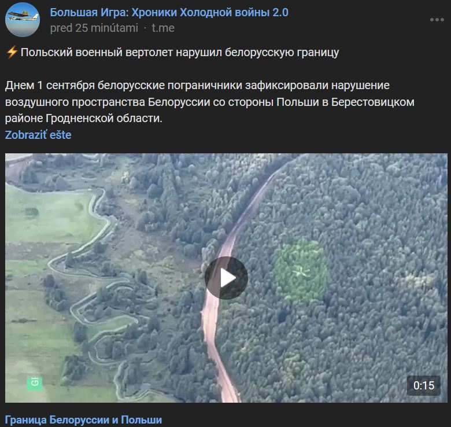Click the text 'районе Гродненской области'
The image size is (451, 427).
tap(84, 119)
